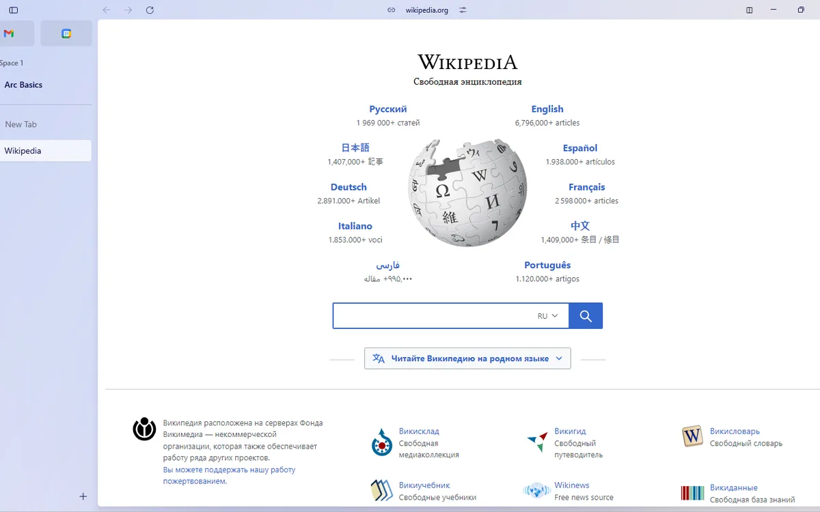
Task: Toggle the Arc sidebar panel icon
Action: pyautogui.click(x=14, y=10)
